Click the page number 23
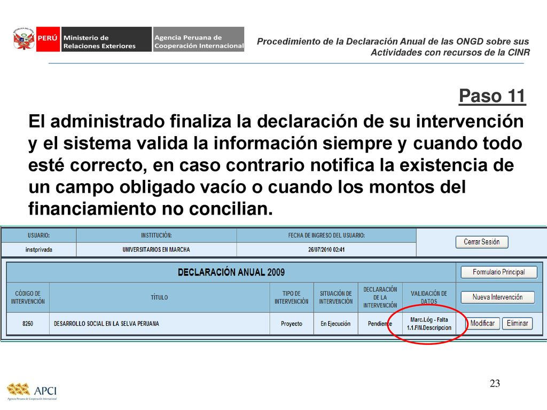 (495, 383)
